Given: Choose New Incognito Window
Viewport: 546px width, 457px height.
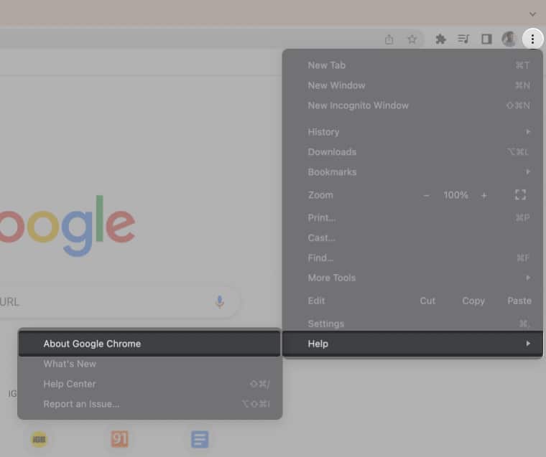Looking at the screenshot, I should pyautogui.click(x=412, y=105).
